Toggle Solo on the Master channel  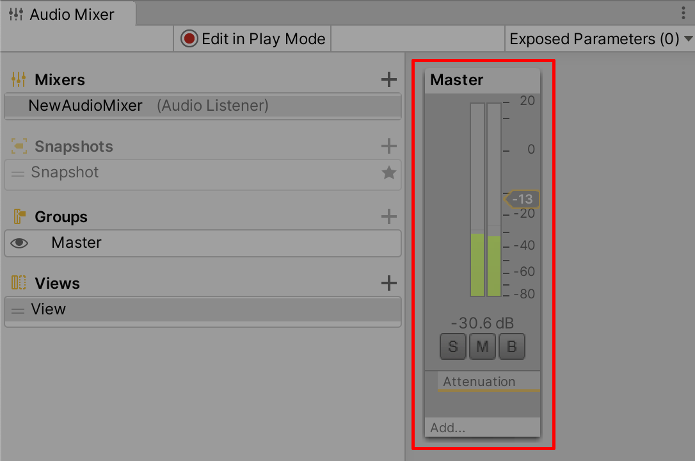tap(452, 346)
